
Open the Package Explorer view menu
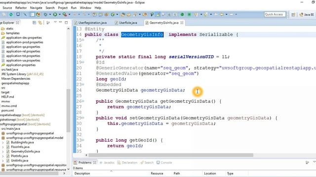[55, 22]
